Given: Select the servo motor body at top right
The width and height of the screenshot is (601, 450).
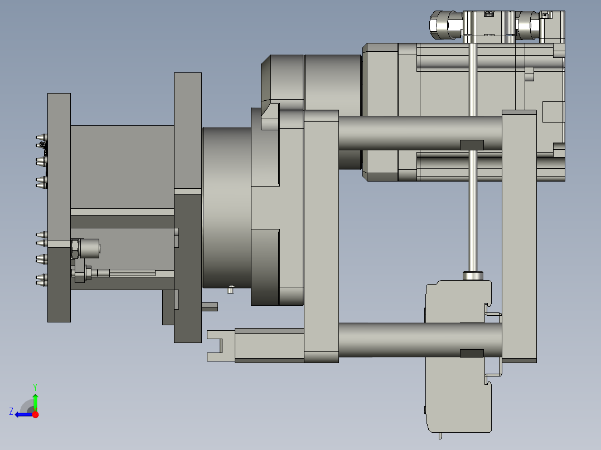Looking at the screenshot, I should [x=464, y=112].
